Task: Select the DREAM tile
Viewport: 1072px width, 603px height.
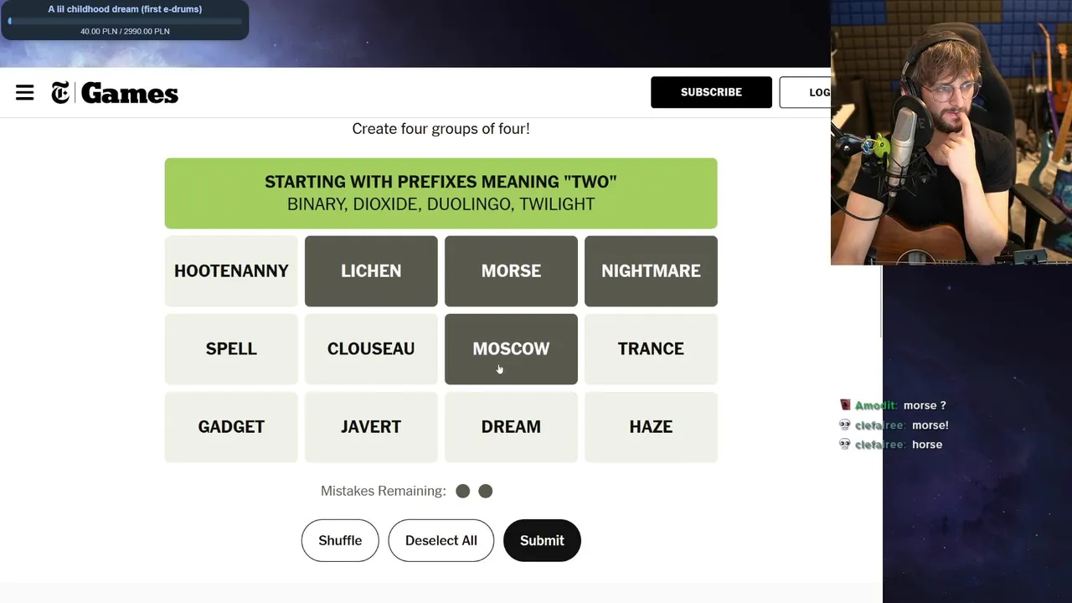Action: click(511, 427)
